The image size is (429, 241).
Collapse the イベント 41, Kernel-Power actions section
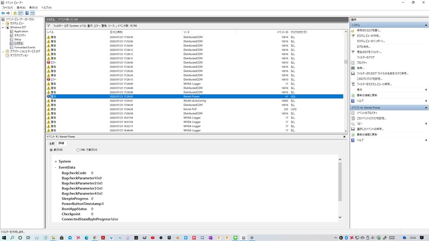tap(426, 108)
